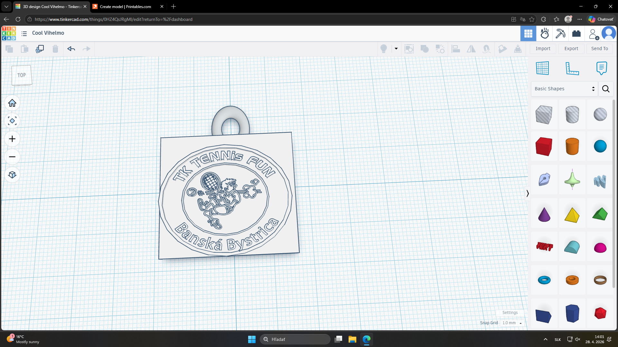Collapse the shapes panel chevron
This screenshot has width=618, height=347.
point(527,193)
